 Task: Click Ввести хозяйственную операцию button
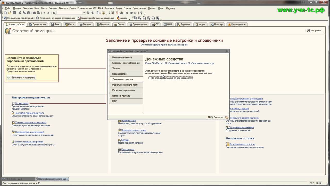96,18
